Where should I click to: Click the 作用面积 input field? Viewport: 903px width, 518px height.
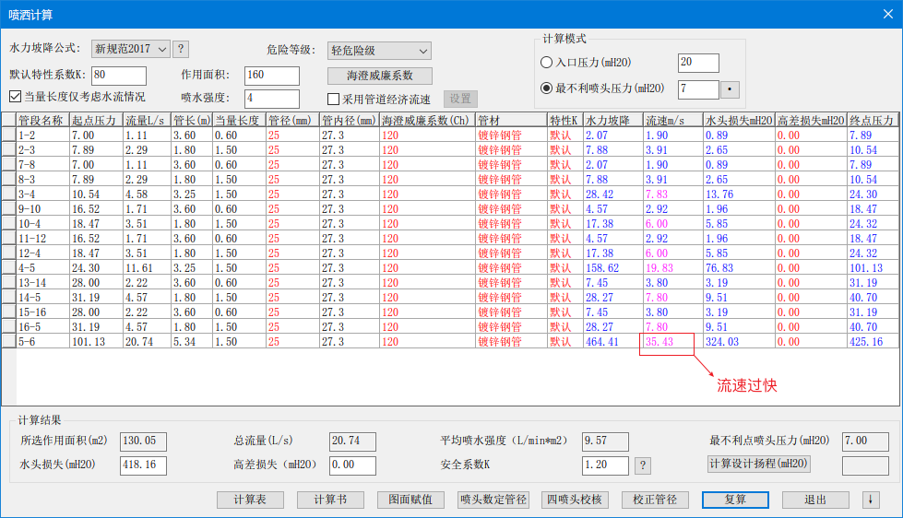tap(271, 76)
